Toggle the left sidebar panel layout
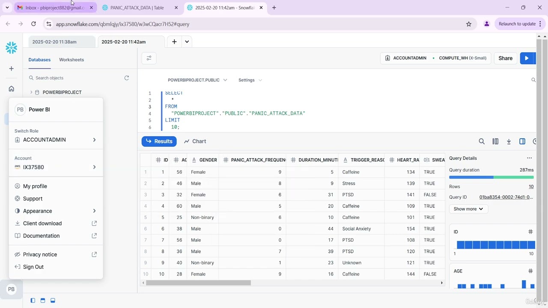The height and width of the screenshot is (308, 548). pos(33,301)
